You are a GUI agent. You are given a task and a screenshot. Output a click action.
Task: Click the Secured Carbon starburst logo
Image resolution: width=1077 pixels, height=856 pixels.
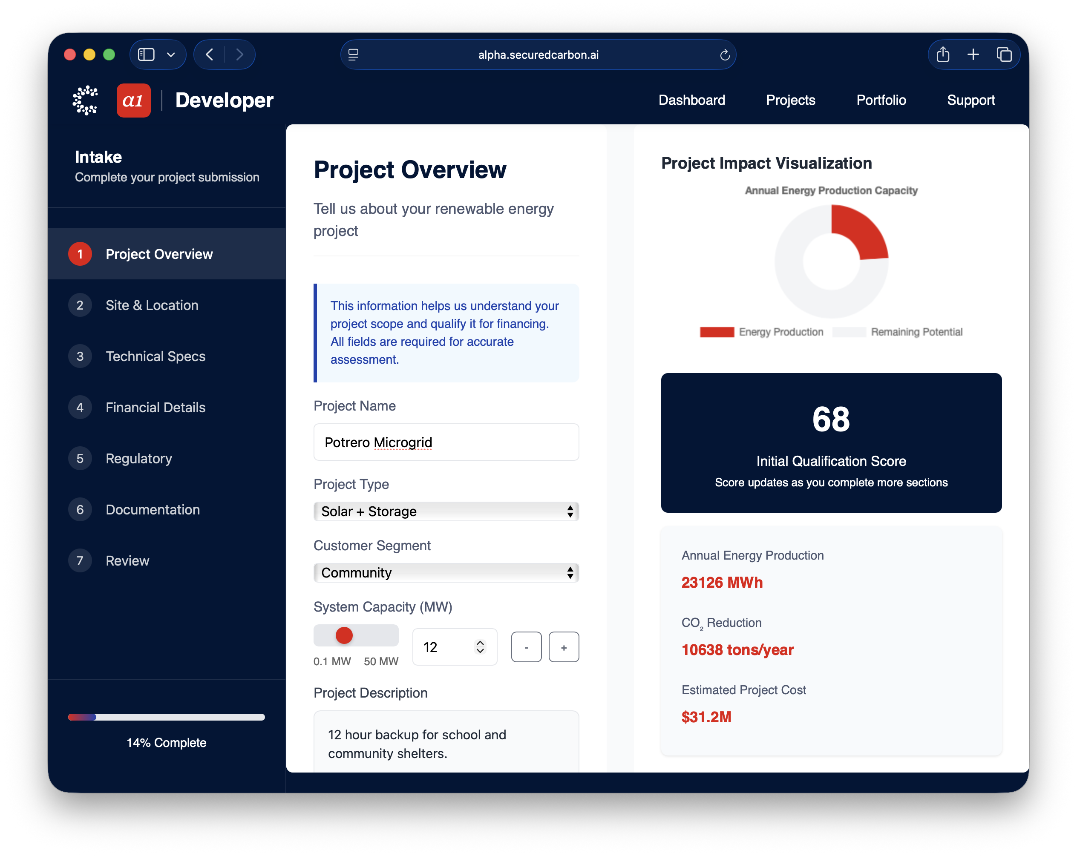[85, 101]
